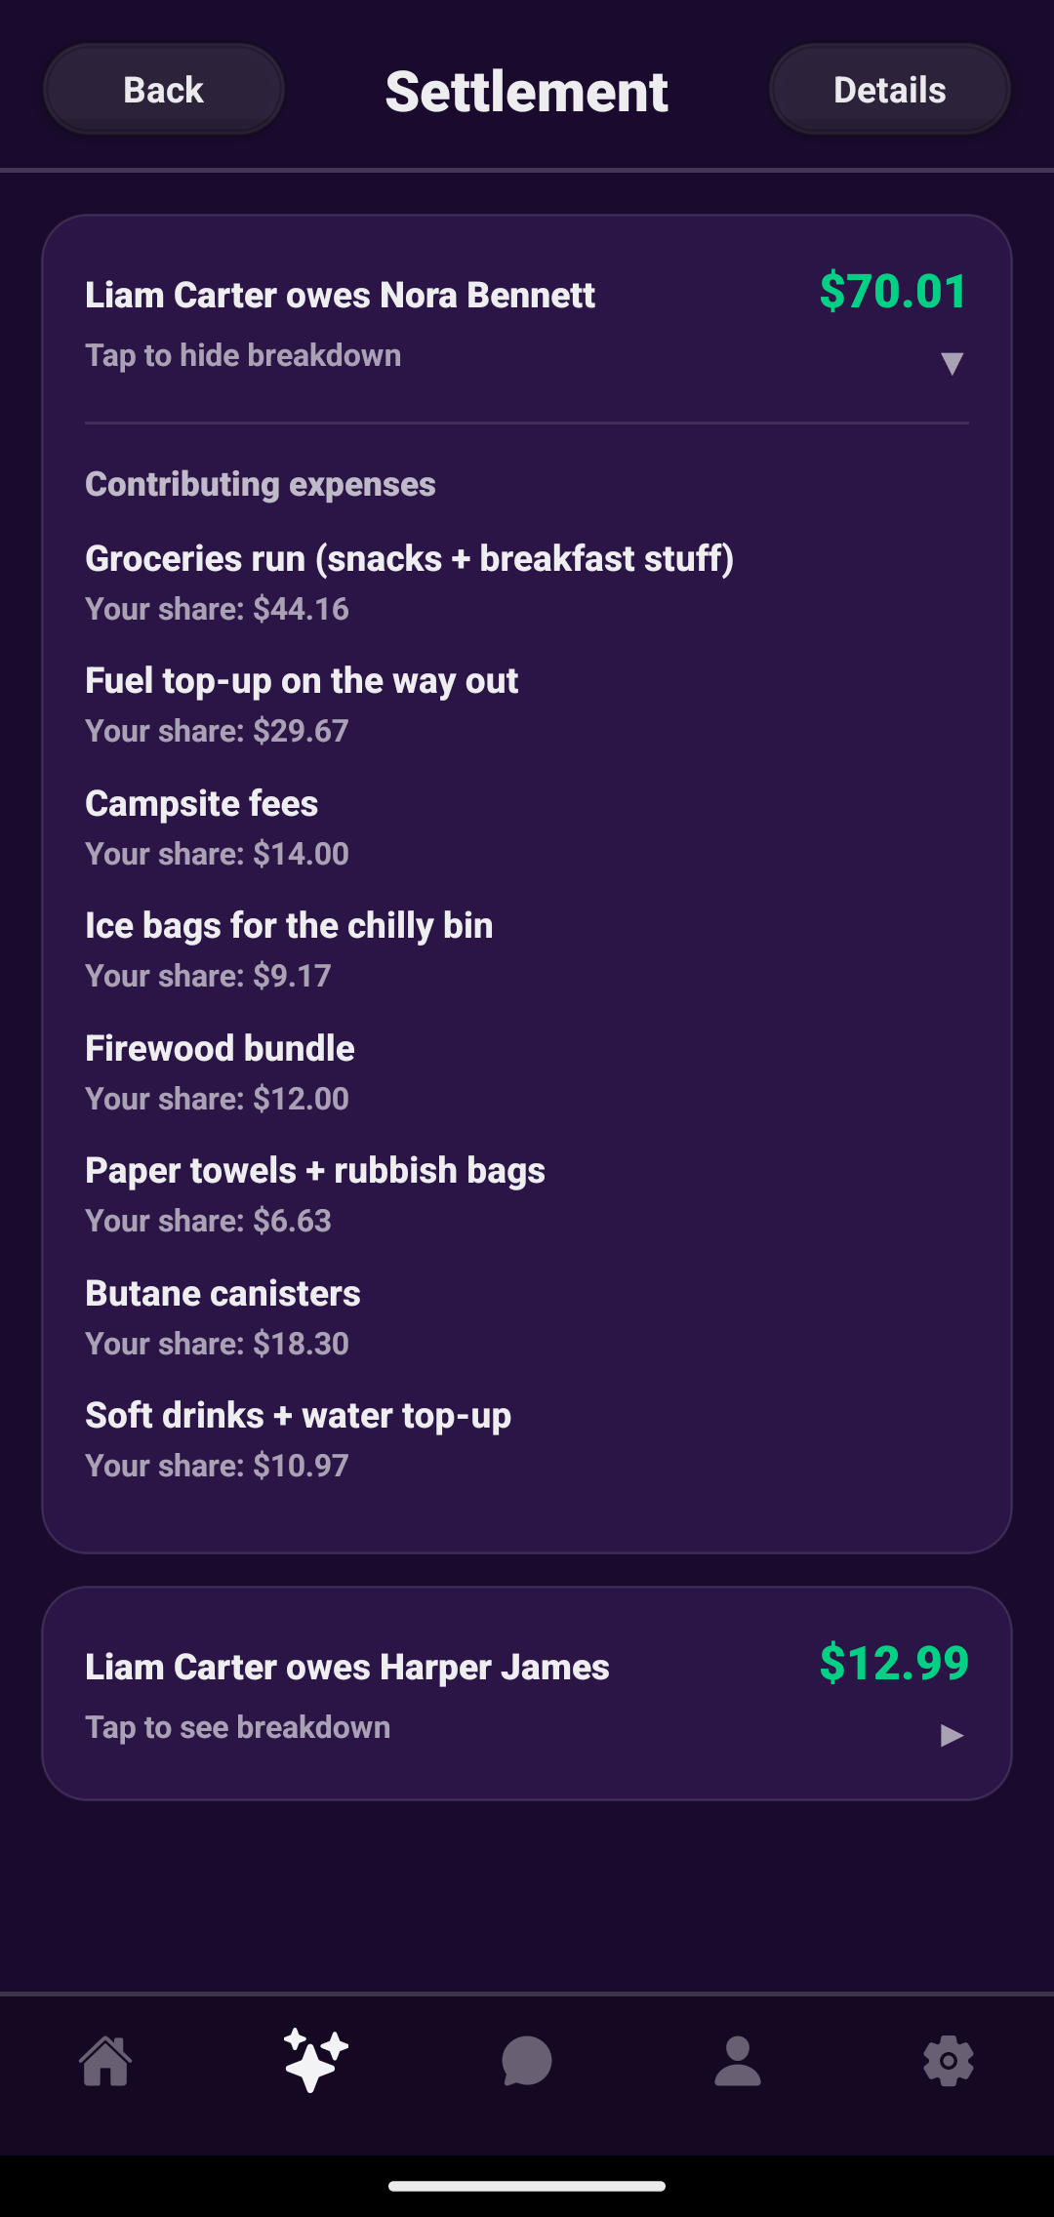Screen dimensions: 1054x2217
Task: Select the Groceries run expense
Action: pyautogui.click(x=409, y=559)
